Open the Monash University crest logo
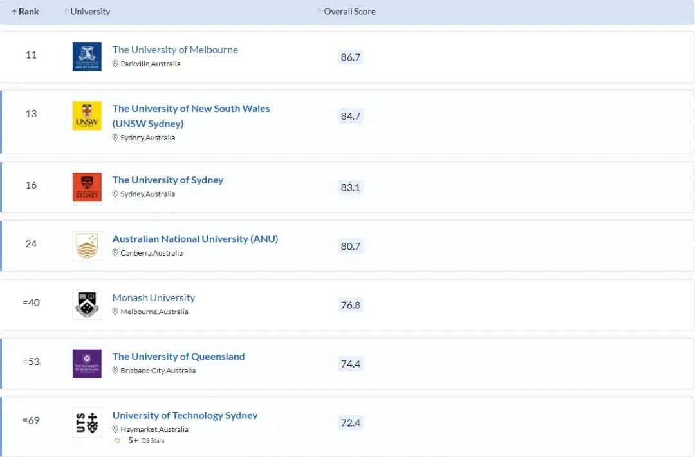 [x=87, y=305]
